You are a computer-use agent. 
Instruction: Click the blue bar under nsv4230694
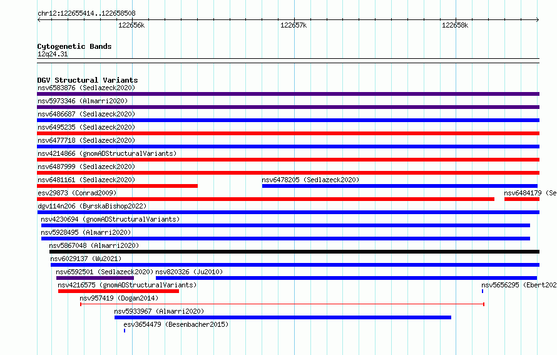(285, 225)
